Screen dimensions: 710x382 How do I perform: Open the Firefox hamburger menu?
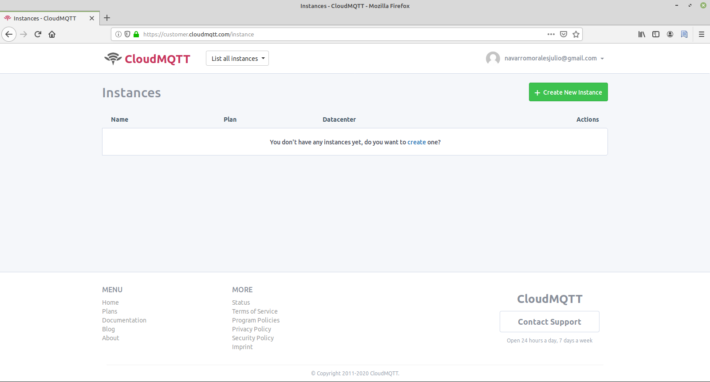(702, 34)
